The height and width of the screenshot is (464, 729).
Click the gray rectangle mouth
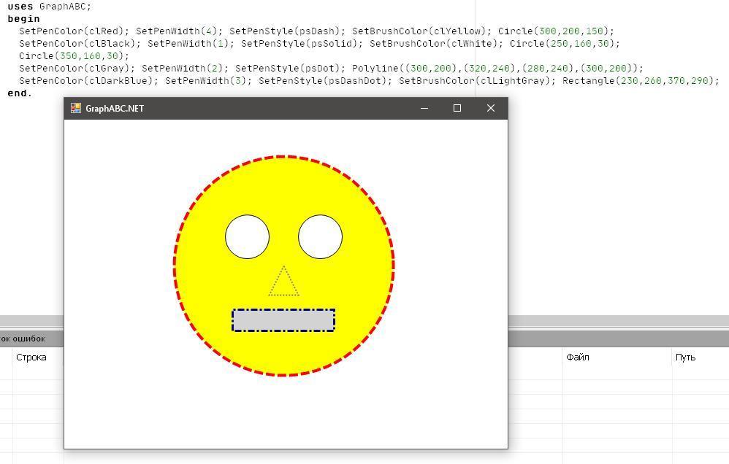tap(283, 320)
